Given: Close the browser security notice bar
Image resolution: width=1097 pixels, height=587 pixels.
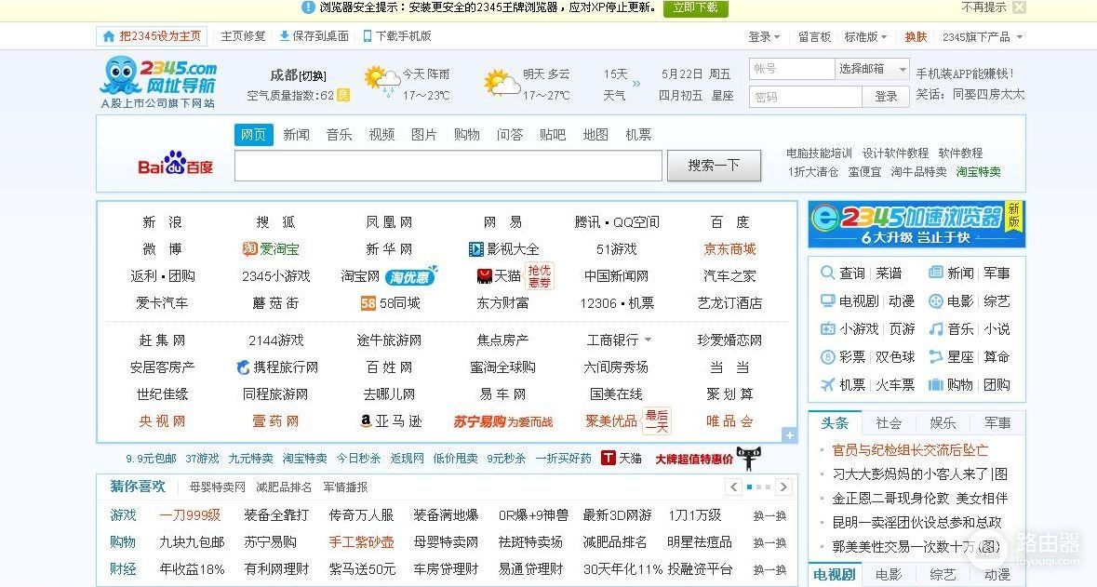Looking at the screenshot, I should click(1020, 7).
